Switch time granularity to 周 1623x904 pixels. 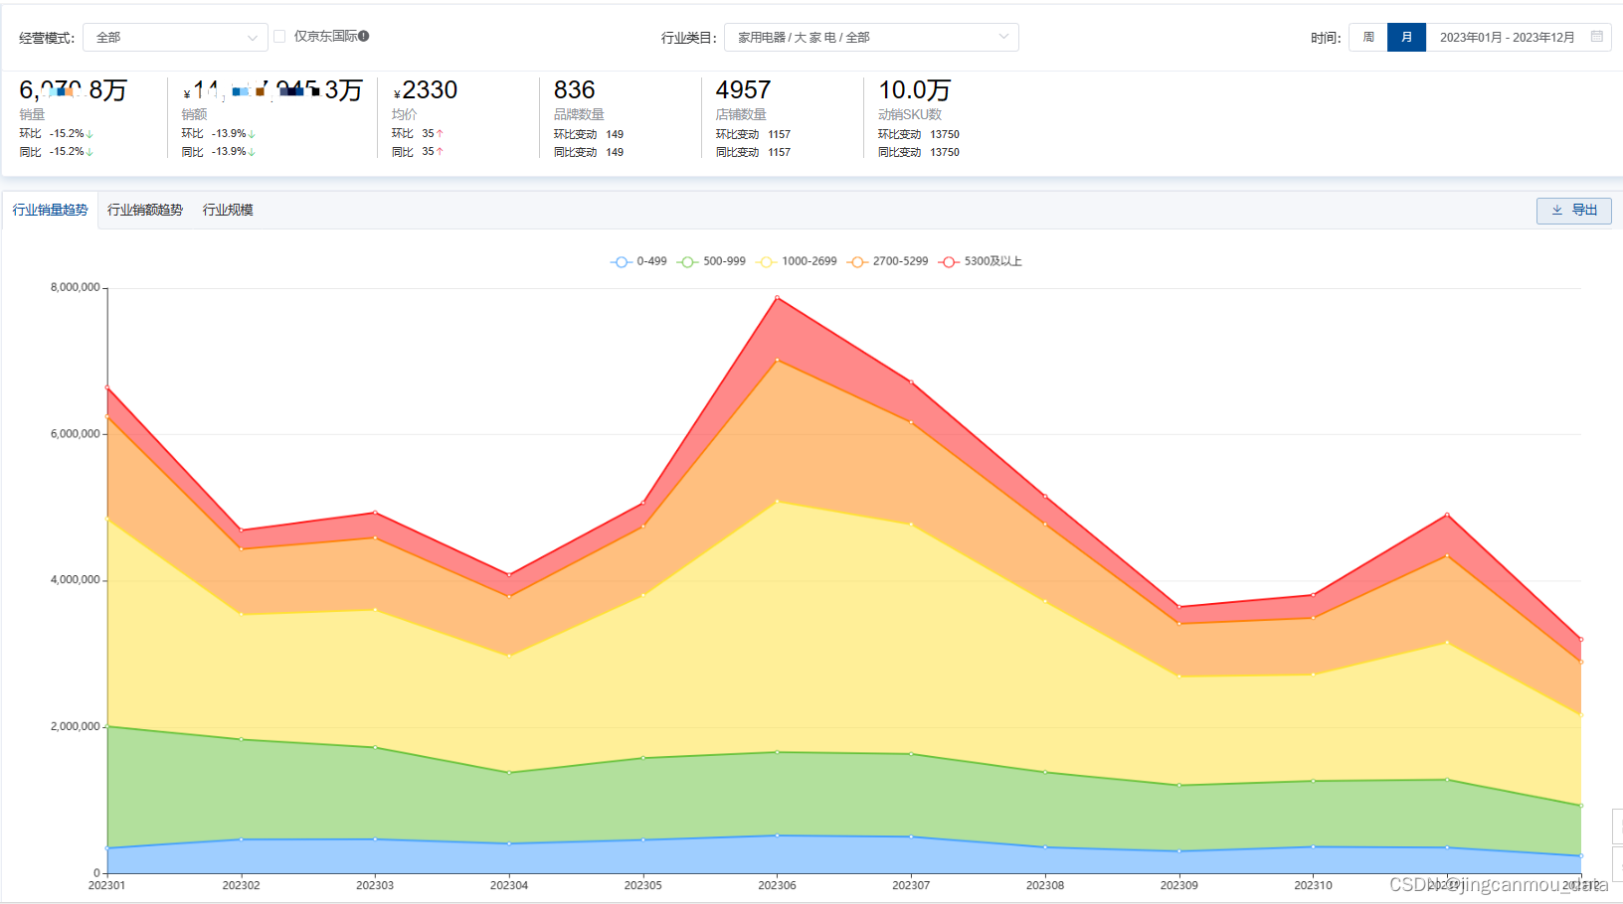tap(1368, 38)
